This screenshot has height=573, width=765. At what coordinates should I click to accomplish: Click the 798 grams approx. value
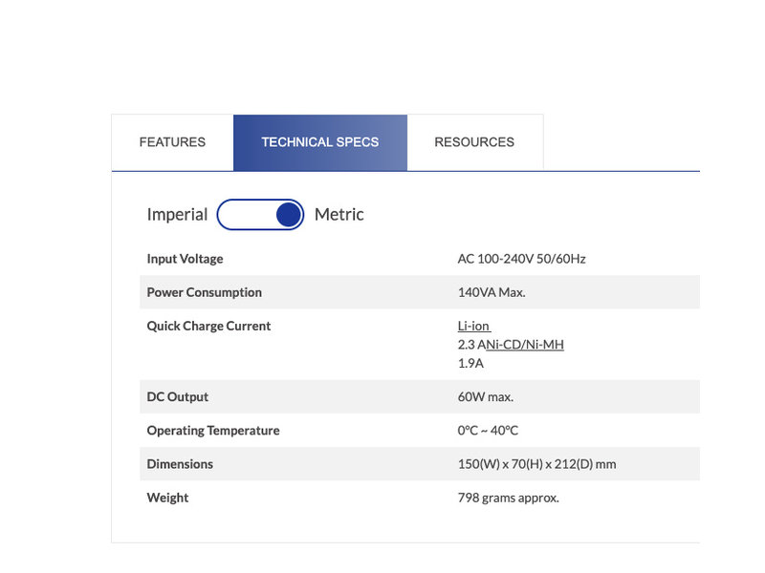coord(508,498)
